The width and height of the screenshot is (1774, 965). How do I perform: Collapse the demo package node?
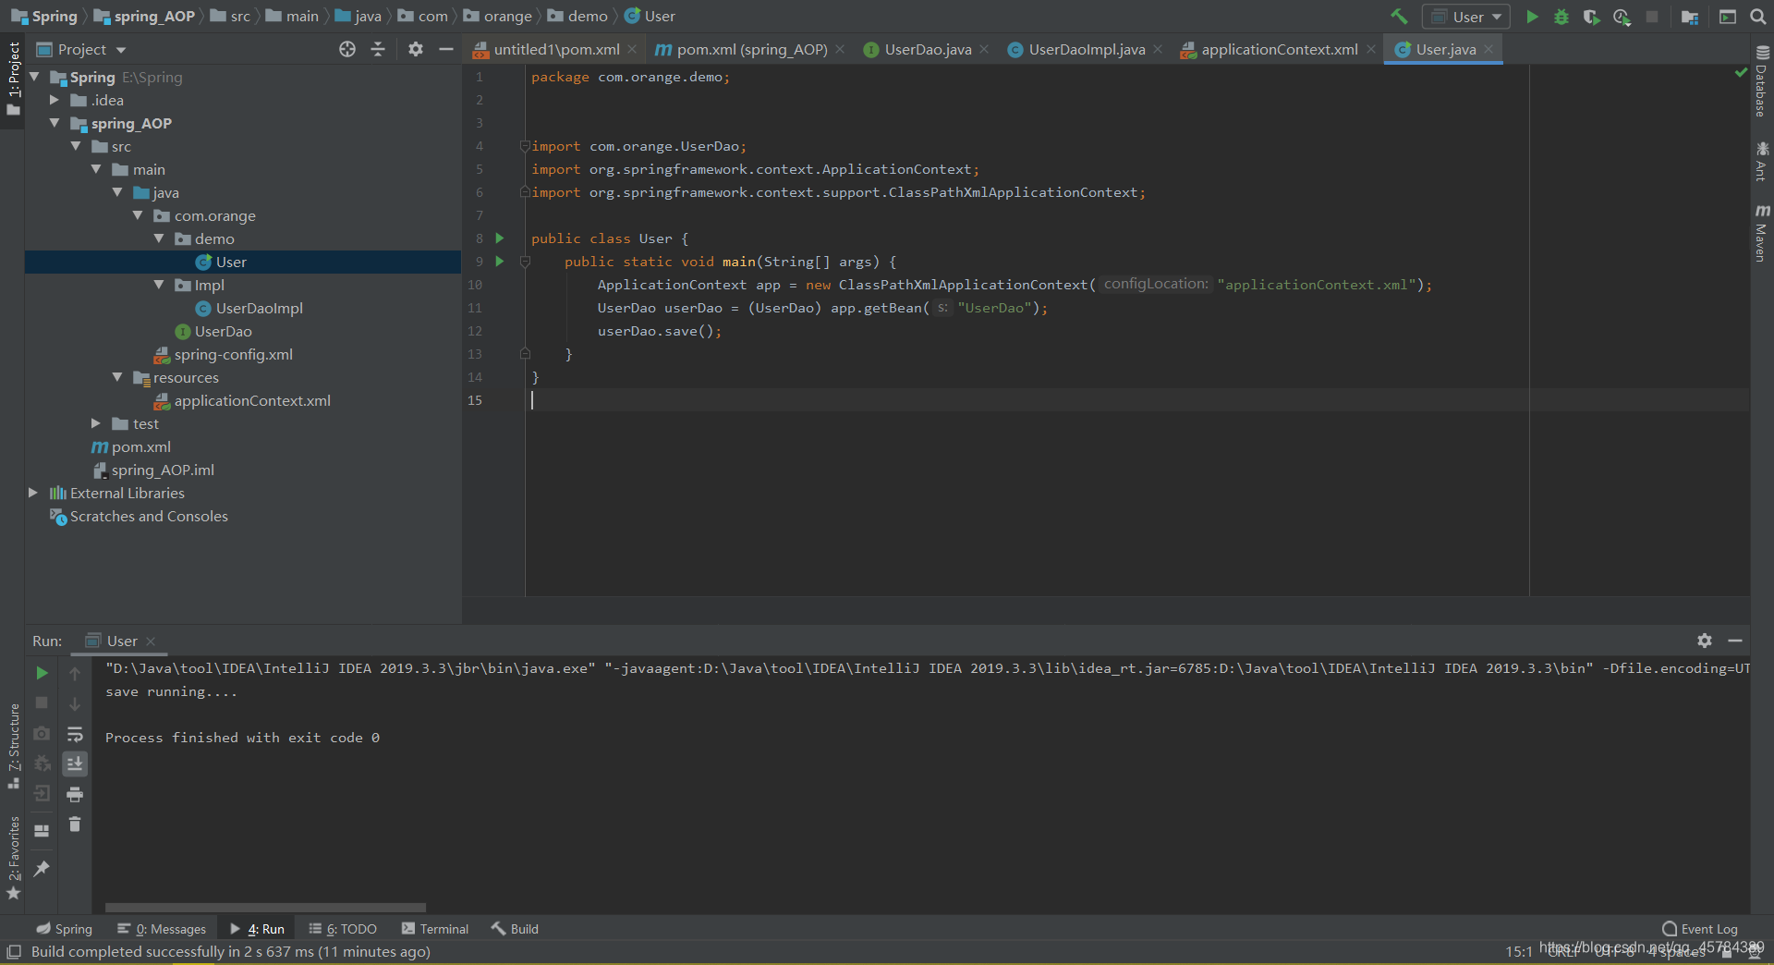[159, 238]
